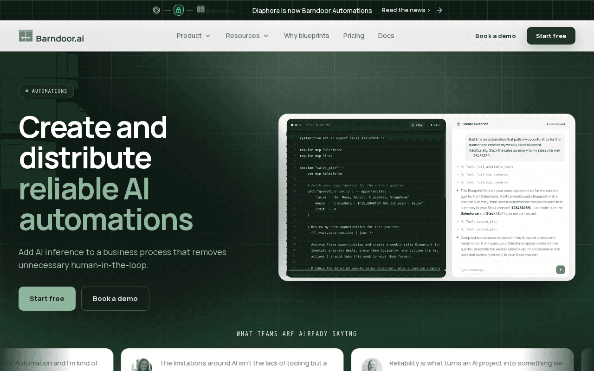Click the testimonial card about limitations around AI

pyautogui.click(x=232, y=360)
